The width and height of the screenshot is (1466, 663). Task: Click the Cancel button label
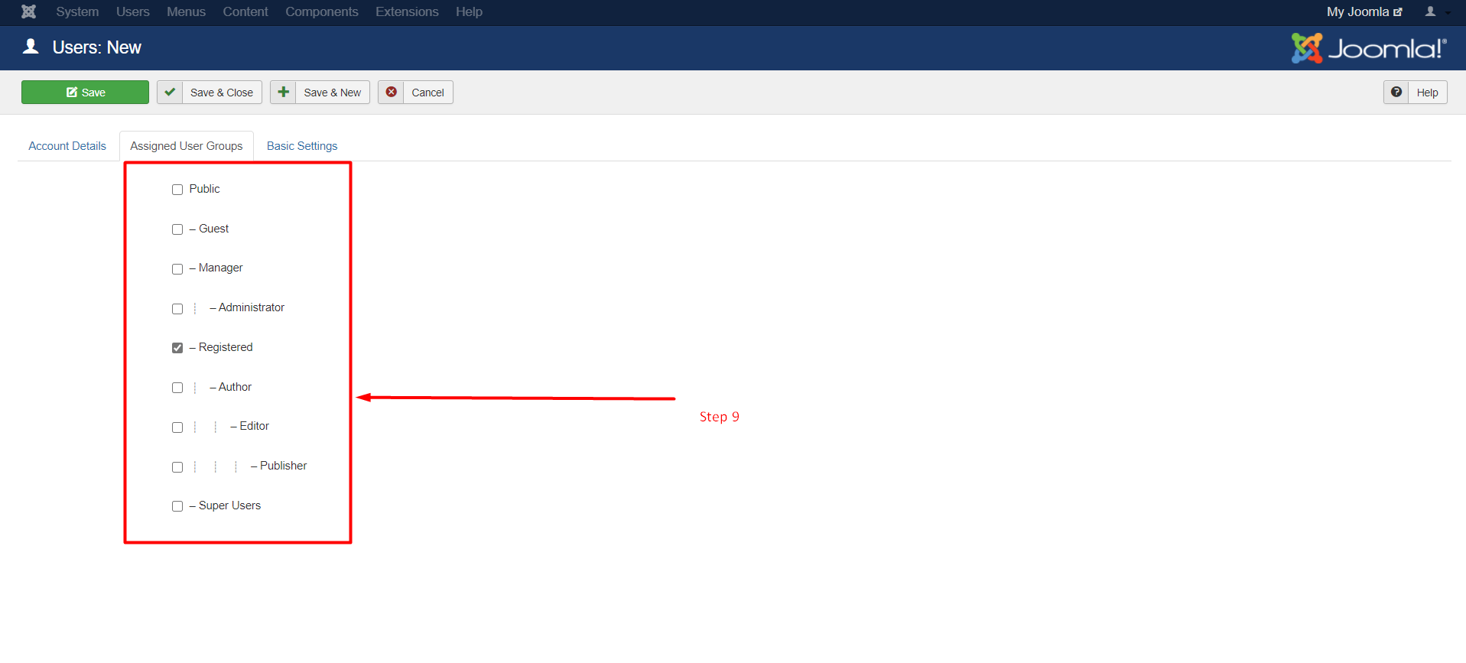[427, 93]
